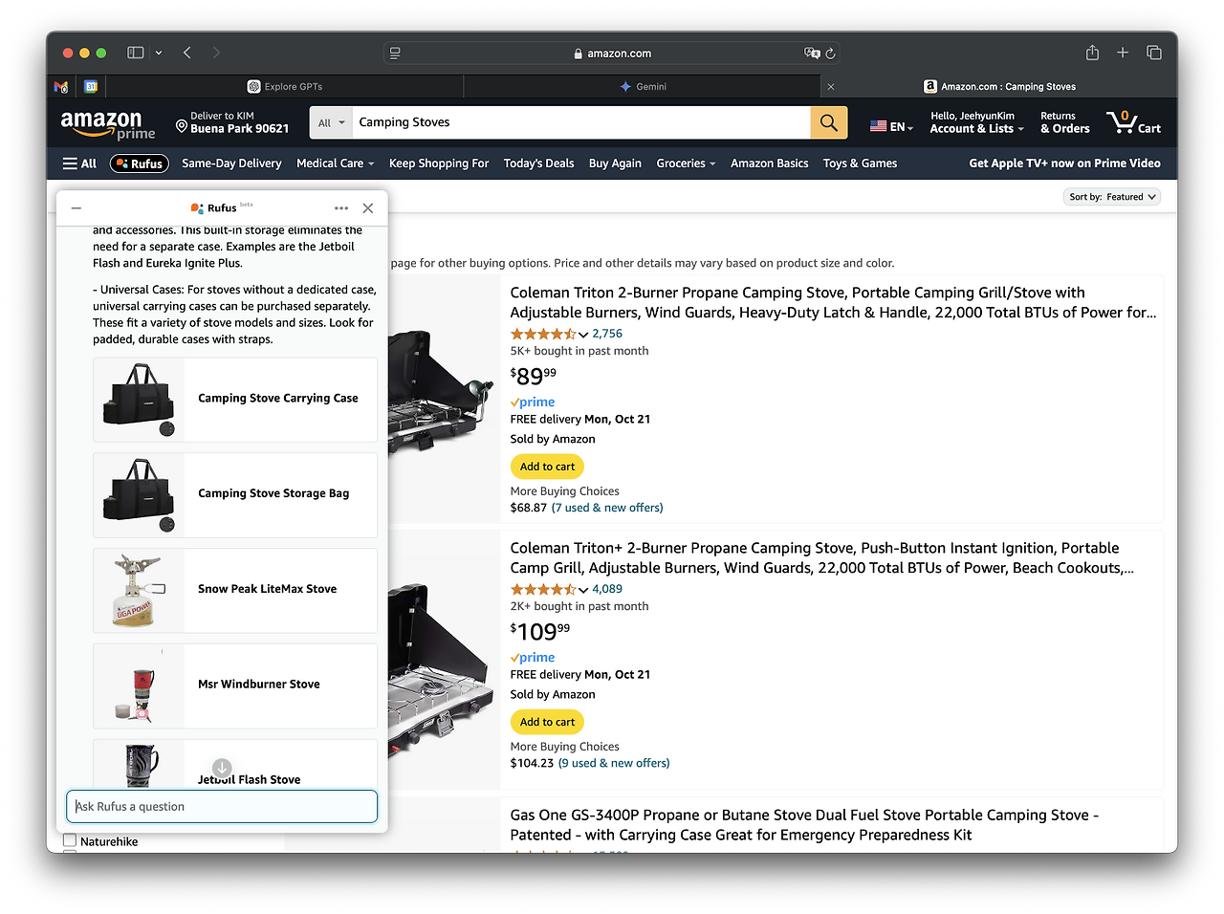Toggle the Safari sidebar
The width and height of the screenshot is (1224, 914).
135,53
